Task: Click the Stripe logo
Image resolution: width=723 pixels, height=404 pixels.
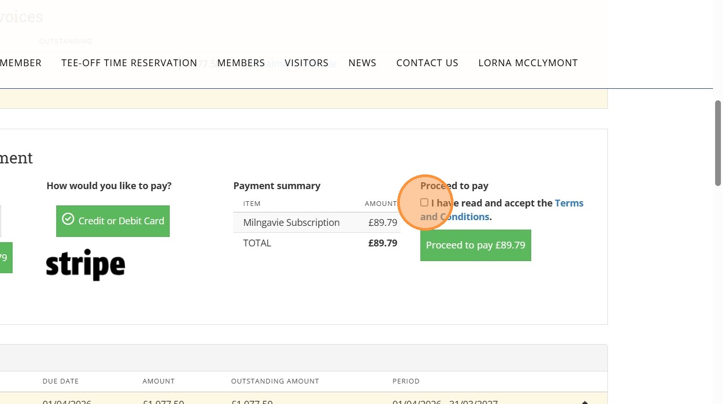Action: [86, 264]
